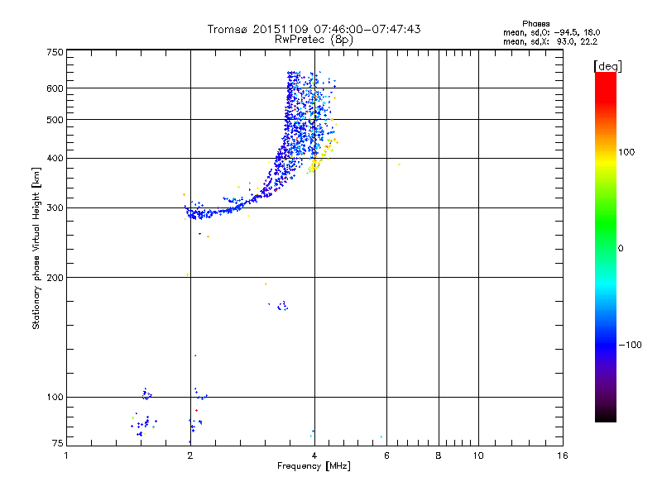Click the small echo cluster near 3.4 MHz
662x496 pixels.
click(x=281, y=306)
